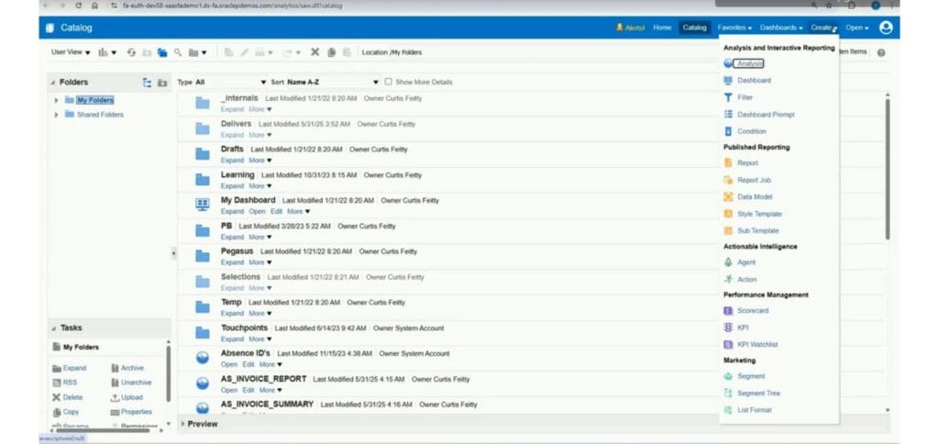
Task: Choose Analysis from the Create menu
Action: click(x=750, y=63)
